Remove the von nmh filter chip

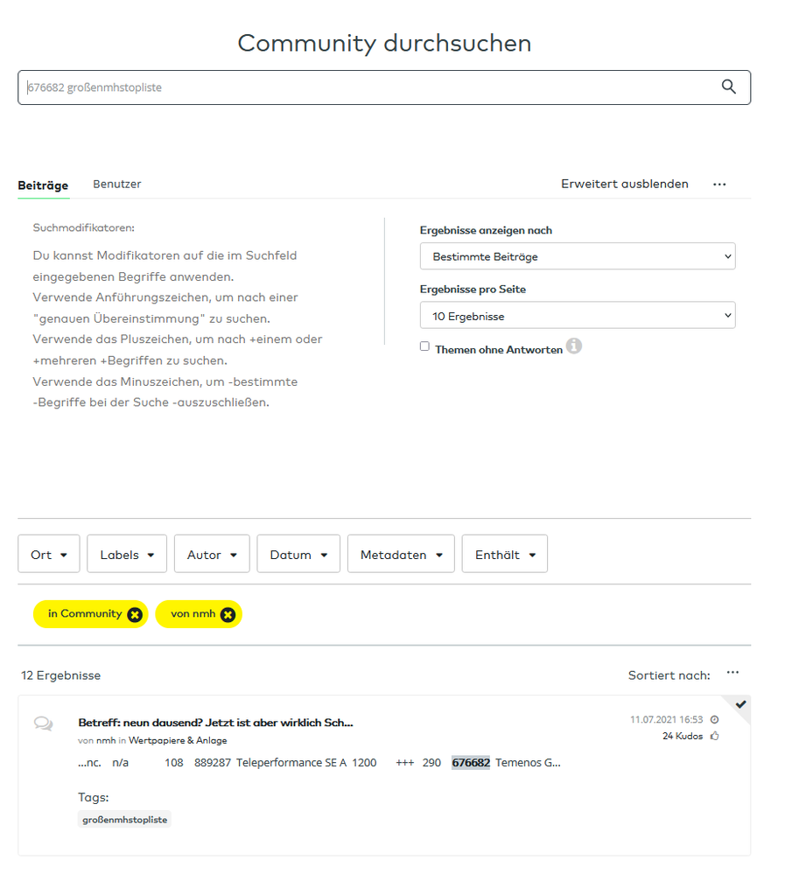pos(228,613)
